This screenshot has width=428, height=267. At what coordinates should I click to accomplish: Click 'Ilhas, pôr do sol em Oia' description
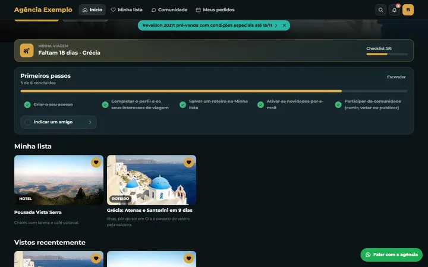pyautogui.click(x=149, y=222)
